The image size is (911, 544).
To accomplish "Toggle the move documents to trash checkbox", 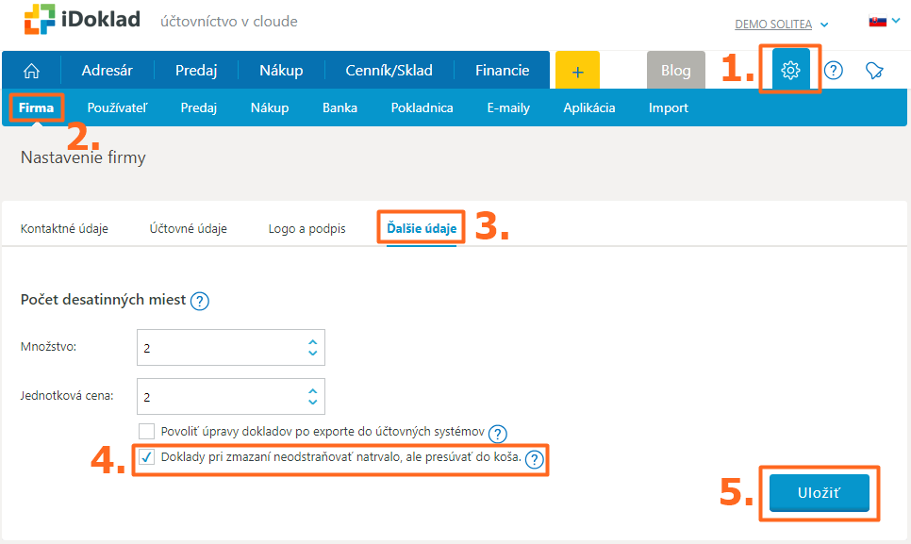I will 146,458.
